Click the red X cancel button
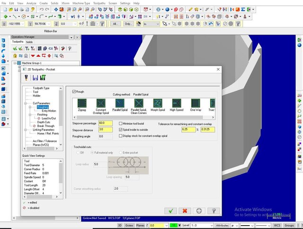Viewport: 303px width, 229px height. coord(185,211)
